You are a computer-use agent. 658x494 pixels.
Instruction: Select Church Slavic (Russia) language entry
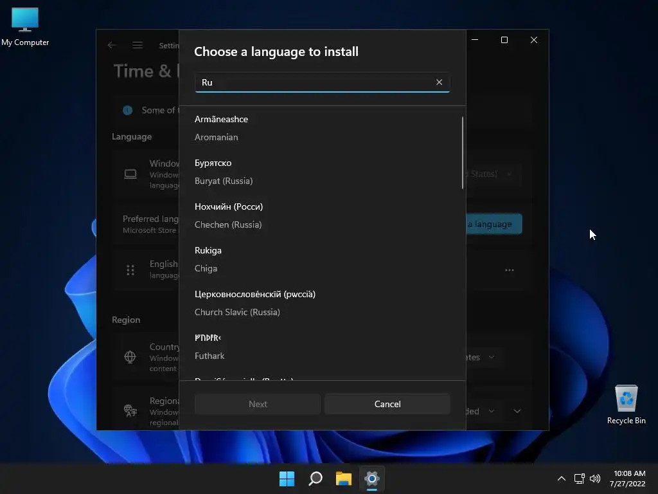[x=322, y=303]
